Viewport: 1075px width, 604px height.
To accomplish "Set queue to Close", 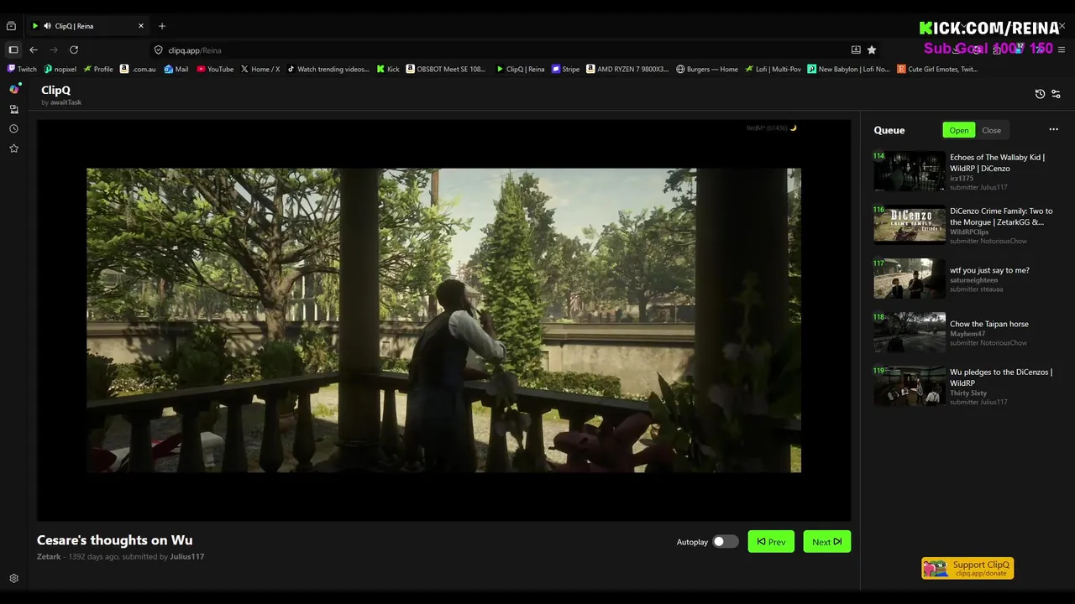I will 991,130.
